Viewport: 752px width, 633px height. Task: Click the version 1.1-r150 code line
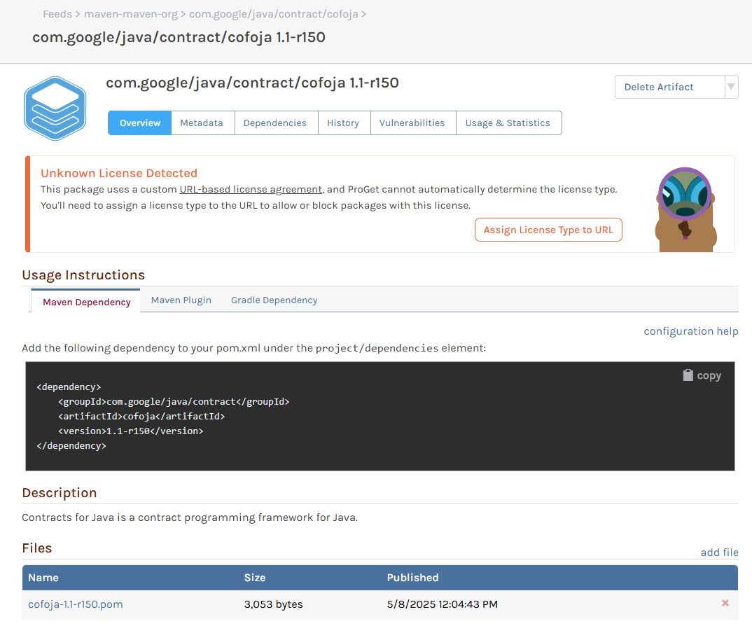130,431
